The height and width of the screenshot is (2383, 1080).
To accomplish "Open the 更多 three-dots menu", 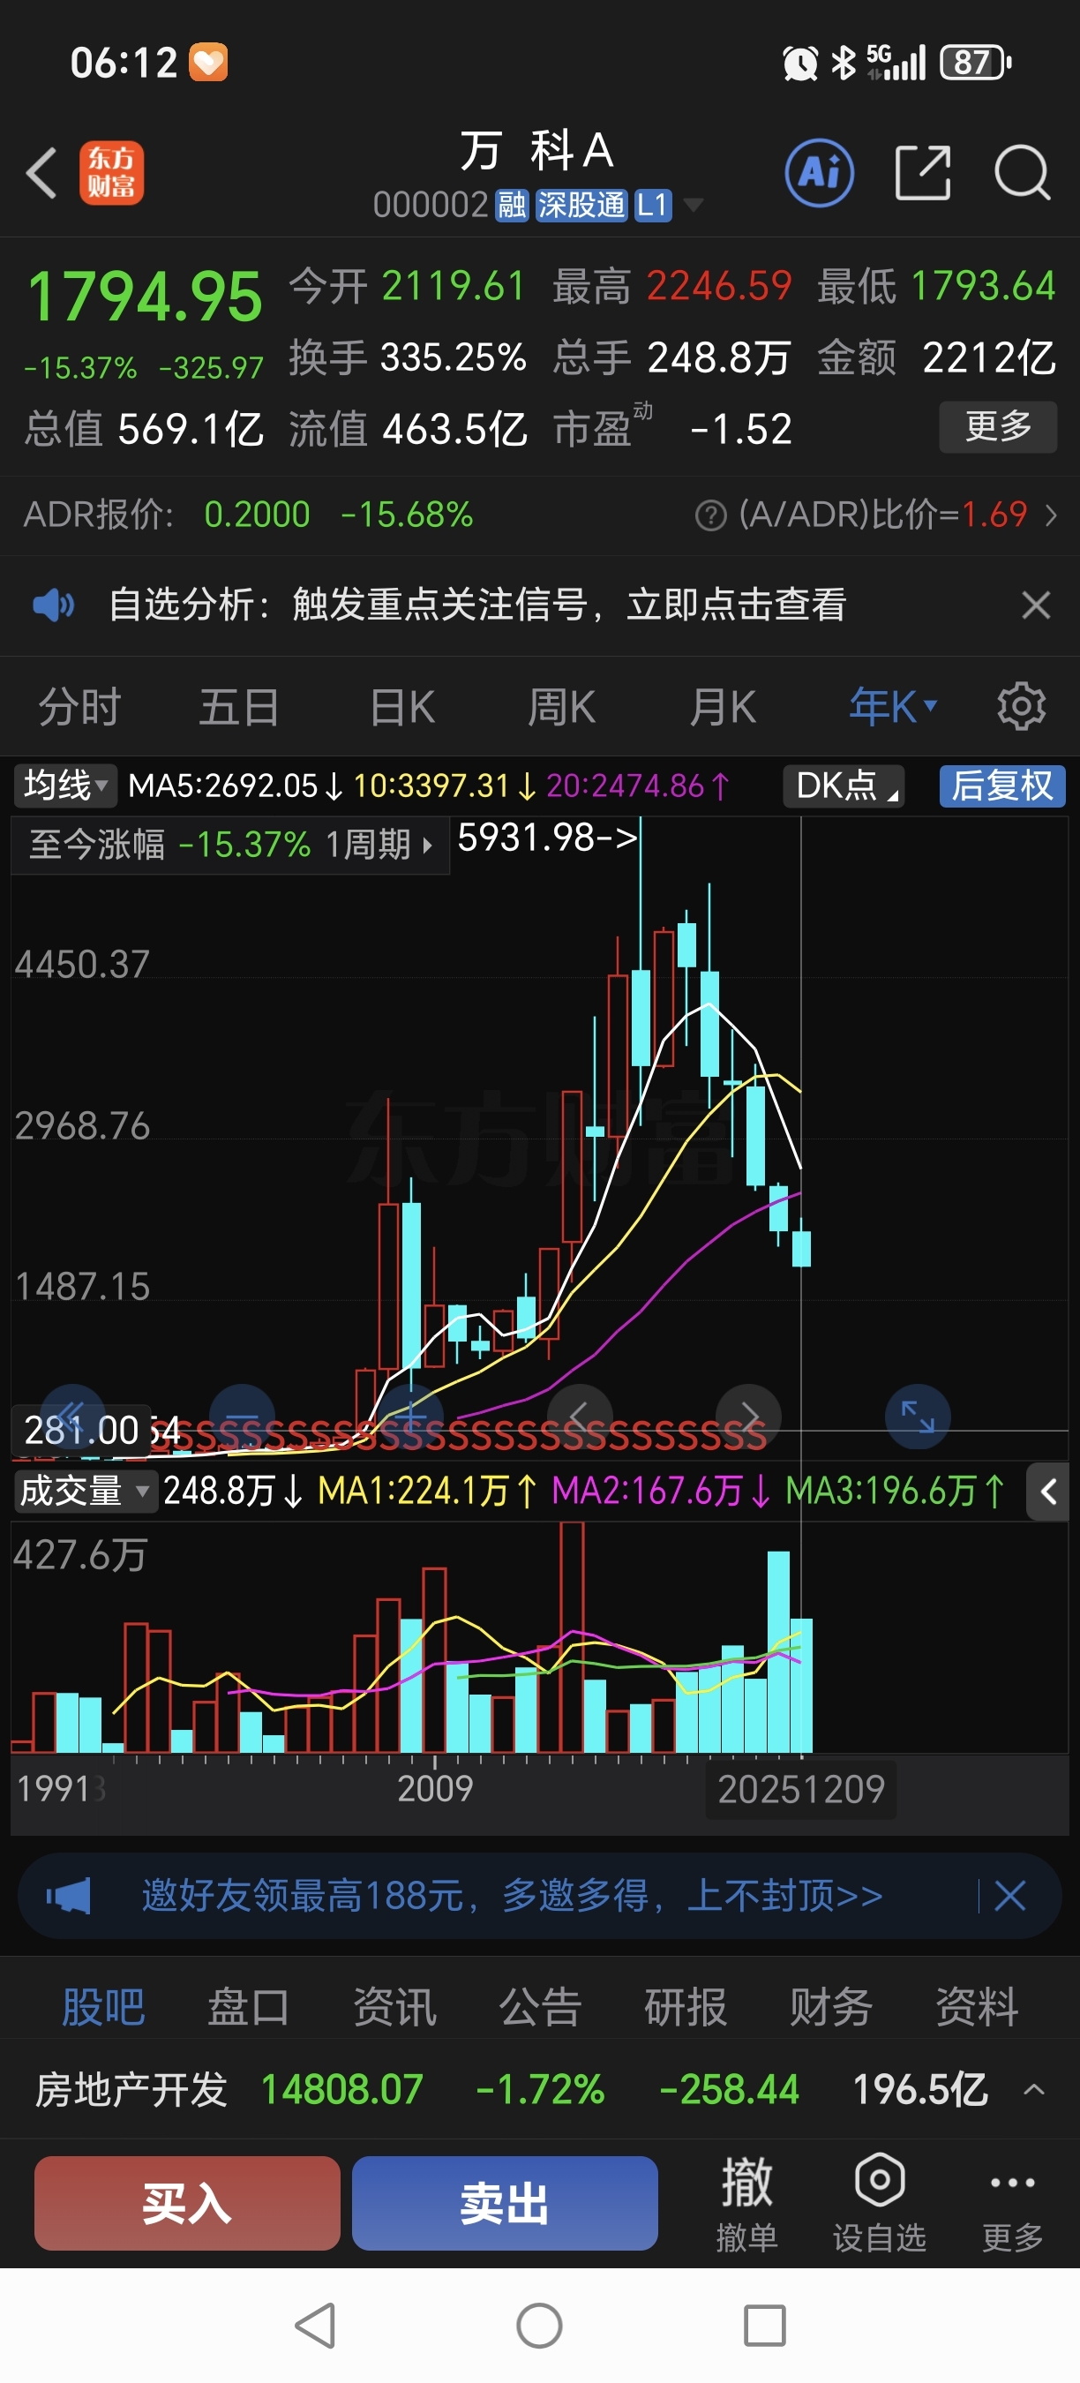I will click(x=1013, y=2203).
